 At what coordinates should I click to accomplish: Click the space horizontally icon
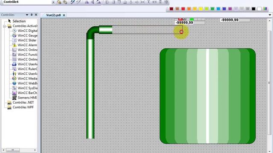pyautogui.click(x=142, y=2)
